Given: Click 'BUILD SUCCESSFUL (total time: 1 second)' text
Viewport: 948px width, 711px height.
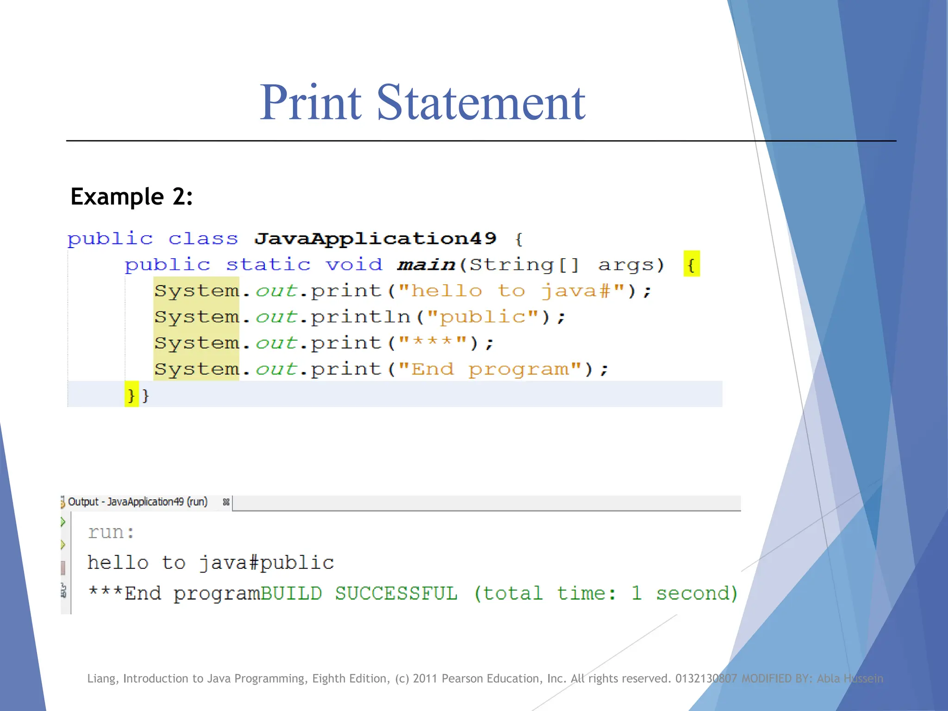Looking at the screenshot, I should 499,593.
